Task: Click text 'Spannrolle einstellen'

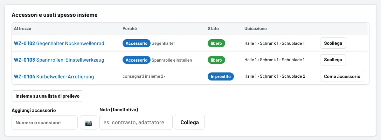Action: pyautogui.click(x=172, y=60)
